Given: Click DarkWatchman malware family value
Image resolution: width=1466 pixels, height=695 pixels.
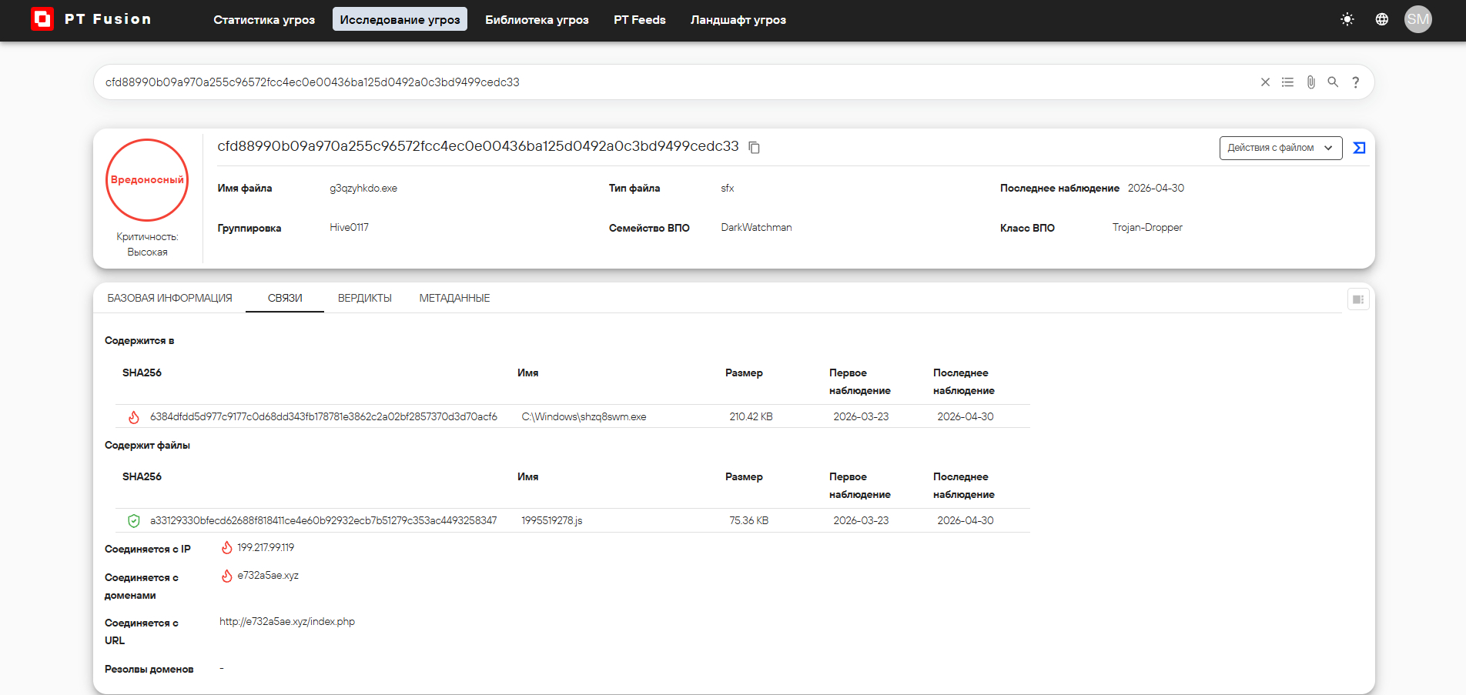Looking at the screenshot, I should [x=756, y=227].
